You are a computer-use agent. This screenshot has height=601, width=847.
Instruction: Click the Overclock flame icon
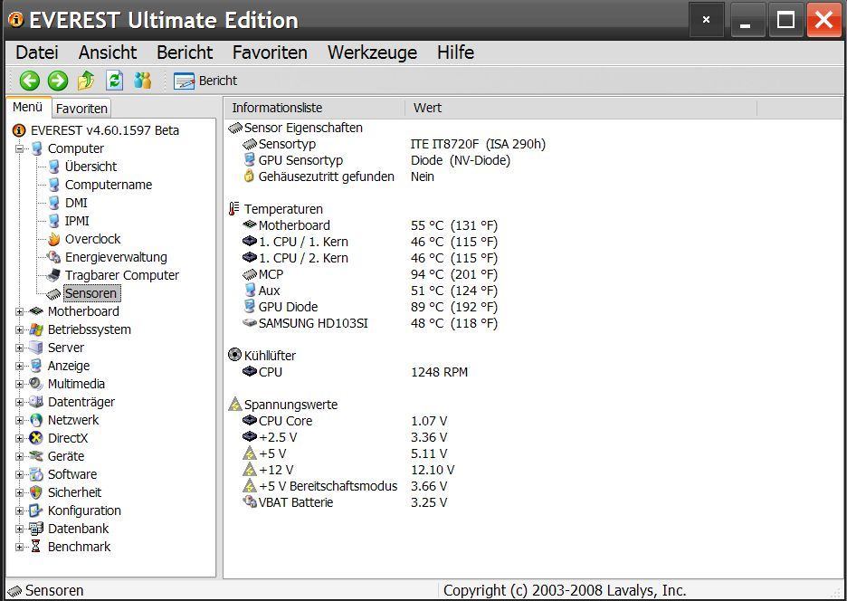point(53,239)
